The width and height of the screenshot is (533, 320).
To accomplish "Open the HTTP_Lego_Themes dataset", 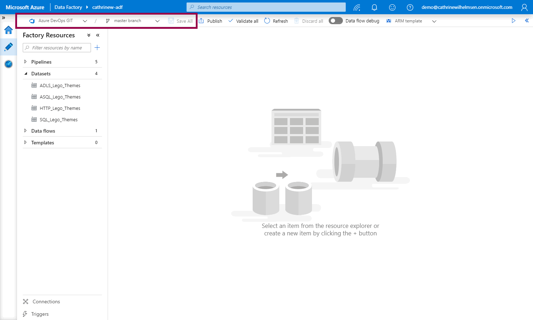I will (60, 108).
